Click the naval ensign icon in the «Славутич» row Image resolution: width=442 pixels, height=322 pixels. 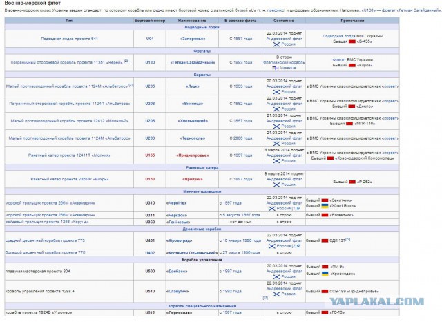[276, 294]
